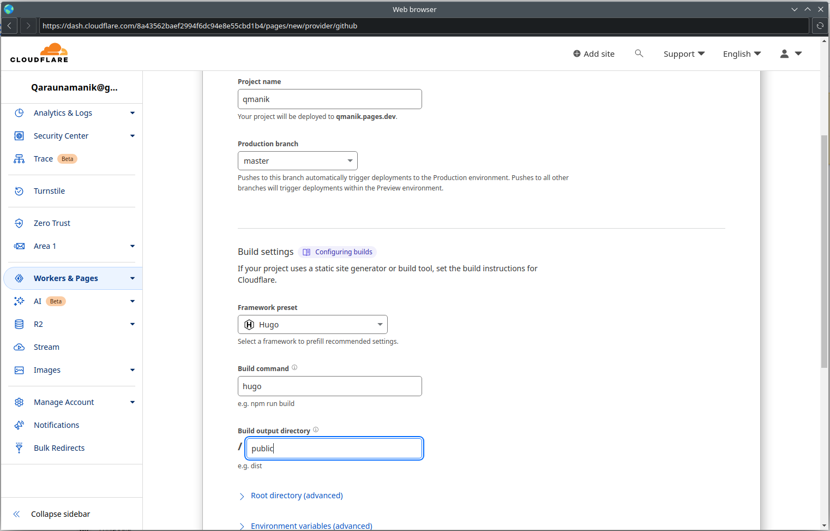This screenshot has width=830, height=531.
Task: Expand the English language dropdown
Action: [741, 53]
